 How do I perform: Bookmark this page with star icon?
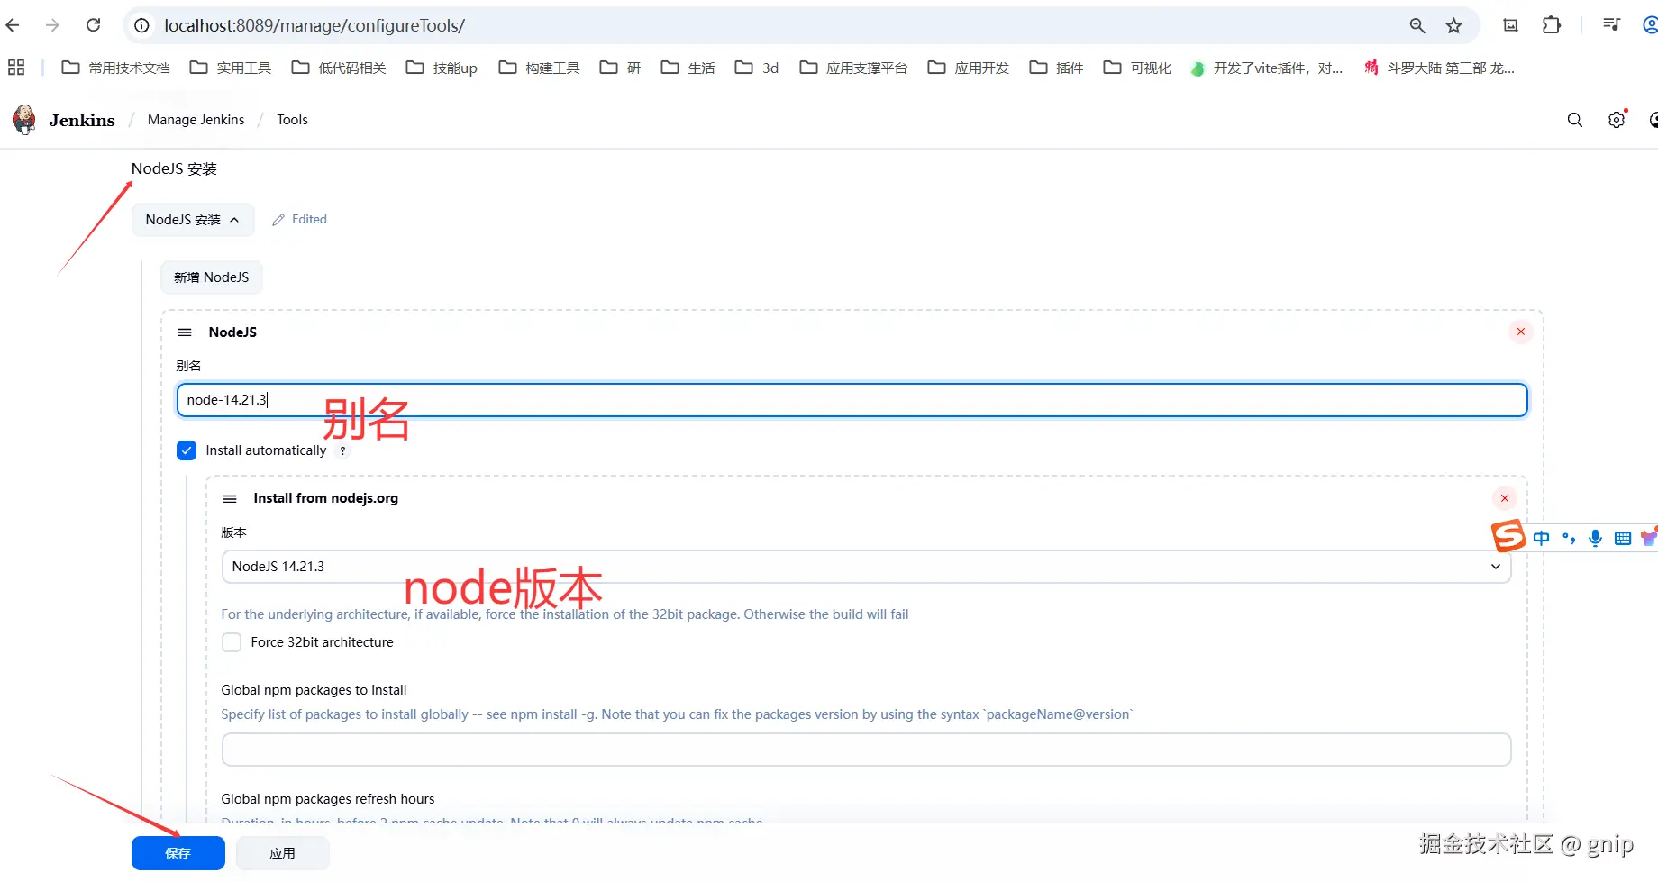tap(1453, 25)
